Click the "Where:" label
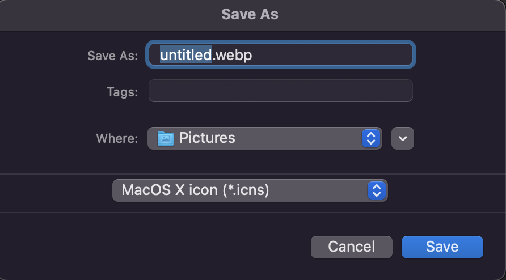This screenshot has width=506, height=280. pos(117,139)
